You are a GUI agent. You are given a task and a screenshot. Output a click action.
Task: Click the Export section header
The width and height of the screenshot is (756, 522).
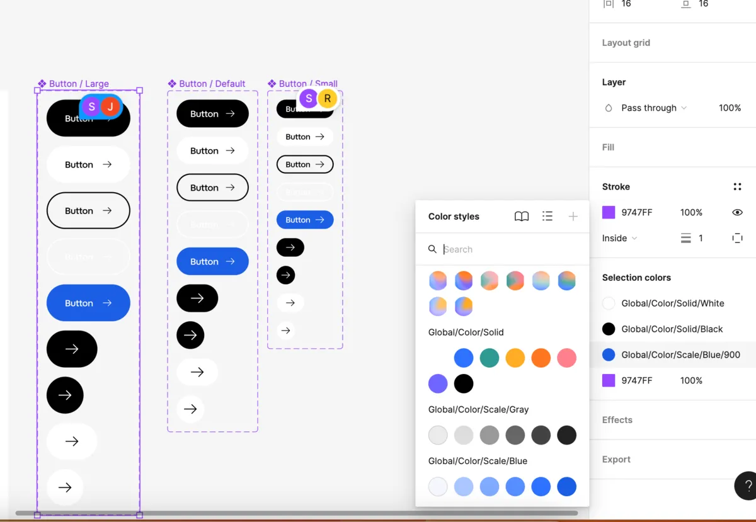tap(616, 460)
